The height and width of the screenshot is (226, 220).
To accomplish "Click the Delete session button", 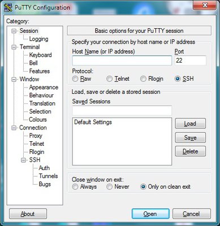I will point(190,151).
